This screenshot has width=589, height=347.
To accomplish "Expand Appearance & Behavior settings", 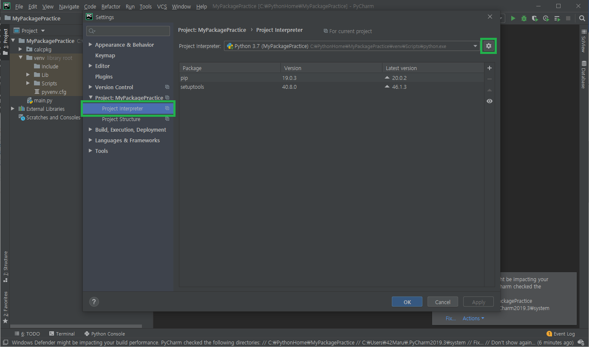I will pyautogui.click(x=90, y=45).
